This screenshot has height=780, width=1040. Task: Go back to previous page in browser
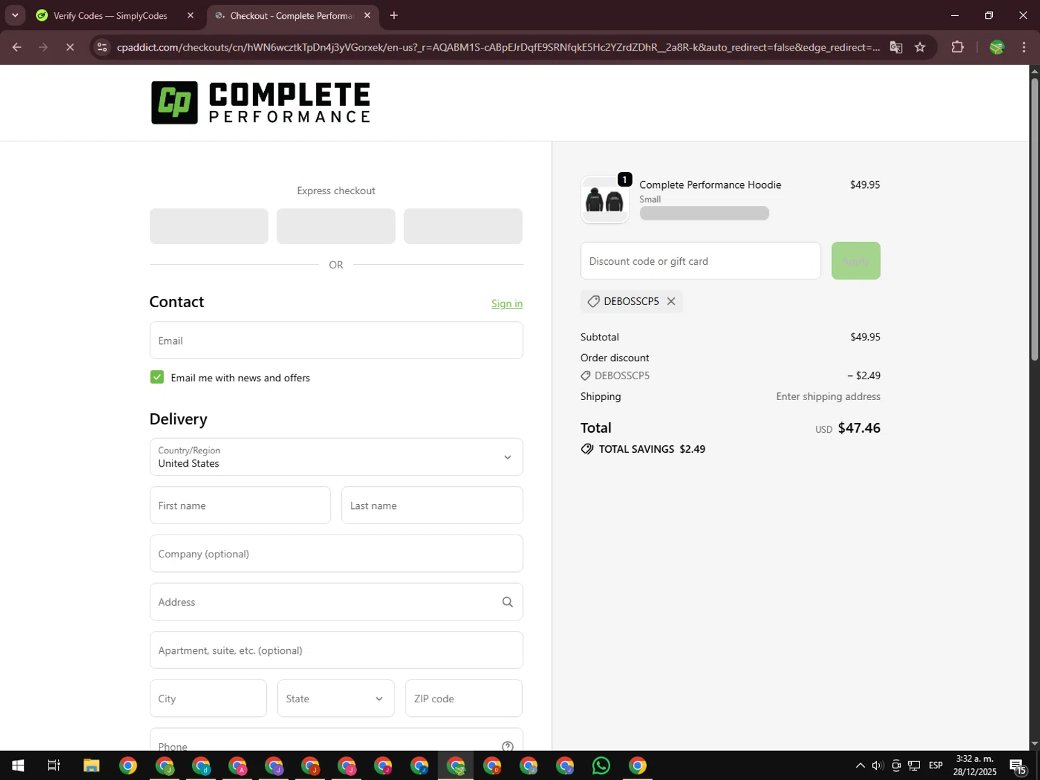click(x=17, y=47)
